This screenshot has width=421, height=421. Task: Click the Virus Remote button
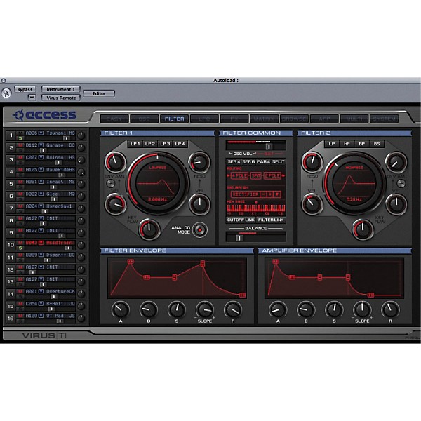[61, 98]
